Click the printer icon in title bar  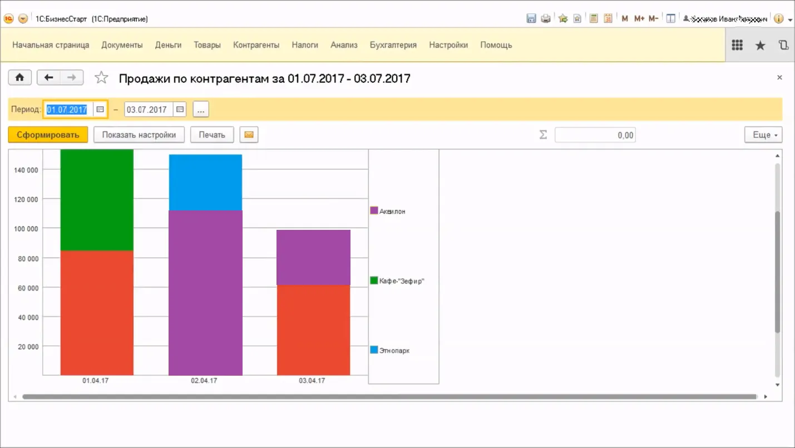[x=546, y=18]
